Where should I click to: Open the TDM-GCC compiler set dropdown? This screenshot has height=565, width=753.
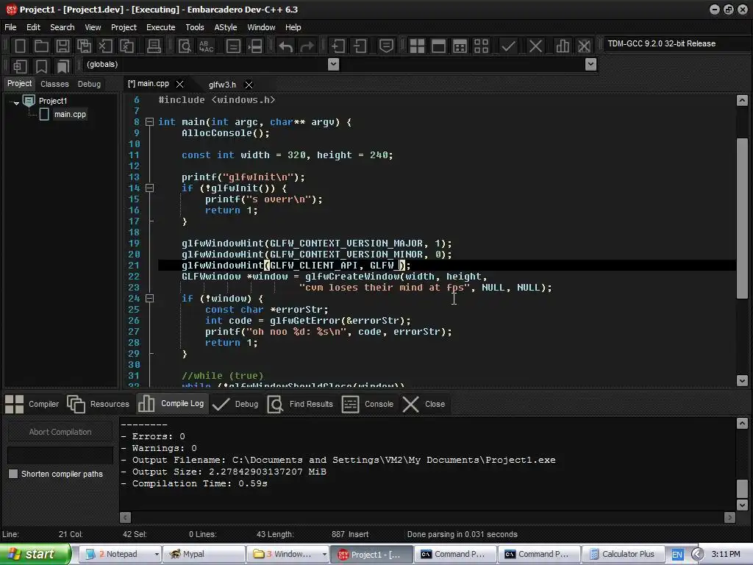(677, 43)
